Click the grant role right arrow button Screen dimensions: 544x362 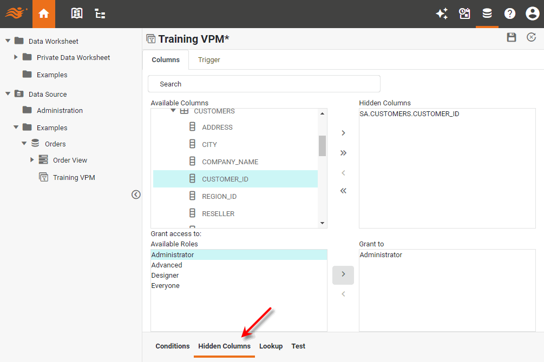coord(343,274)
